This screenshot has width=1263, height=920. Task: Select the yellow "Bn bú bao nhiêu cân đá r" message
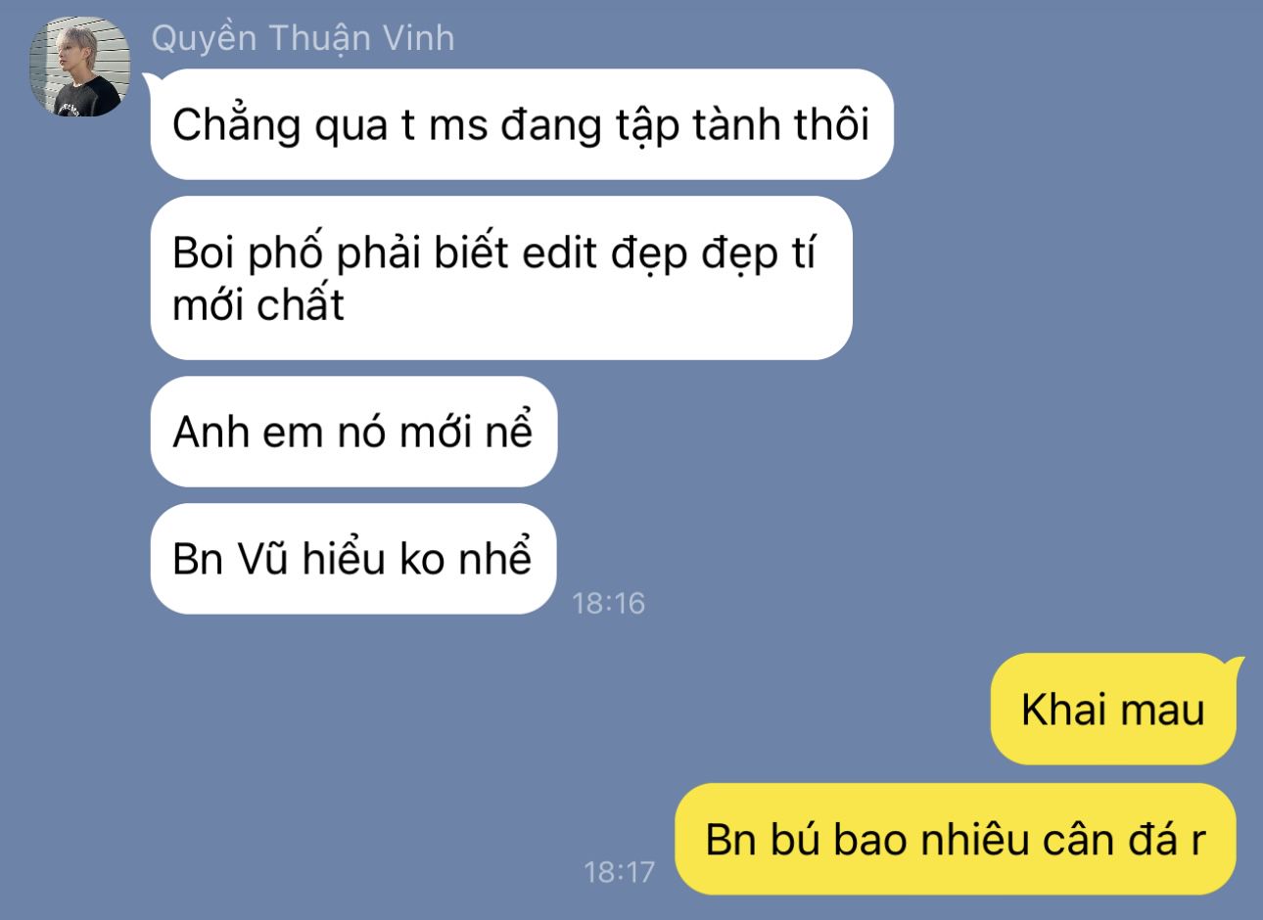(956, 839)
